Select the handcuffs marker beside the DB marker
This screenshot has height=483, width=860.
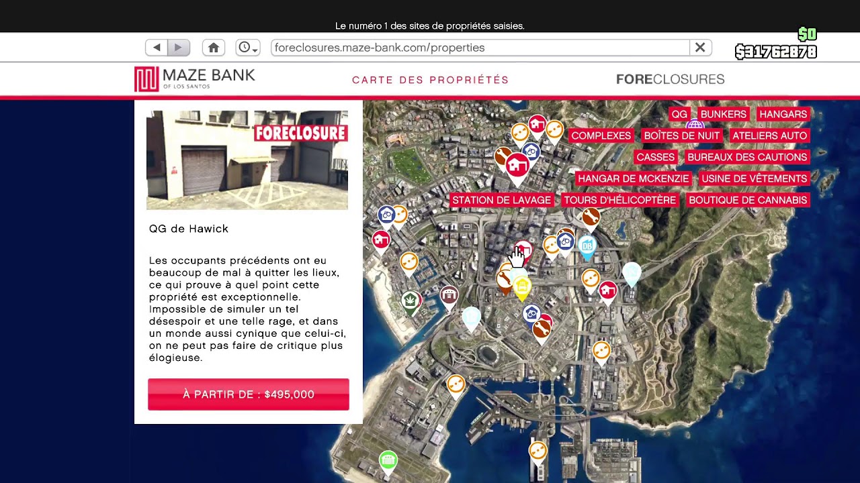pyautogui.click(x=566, y=243)
